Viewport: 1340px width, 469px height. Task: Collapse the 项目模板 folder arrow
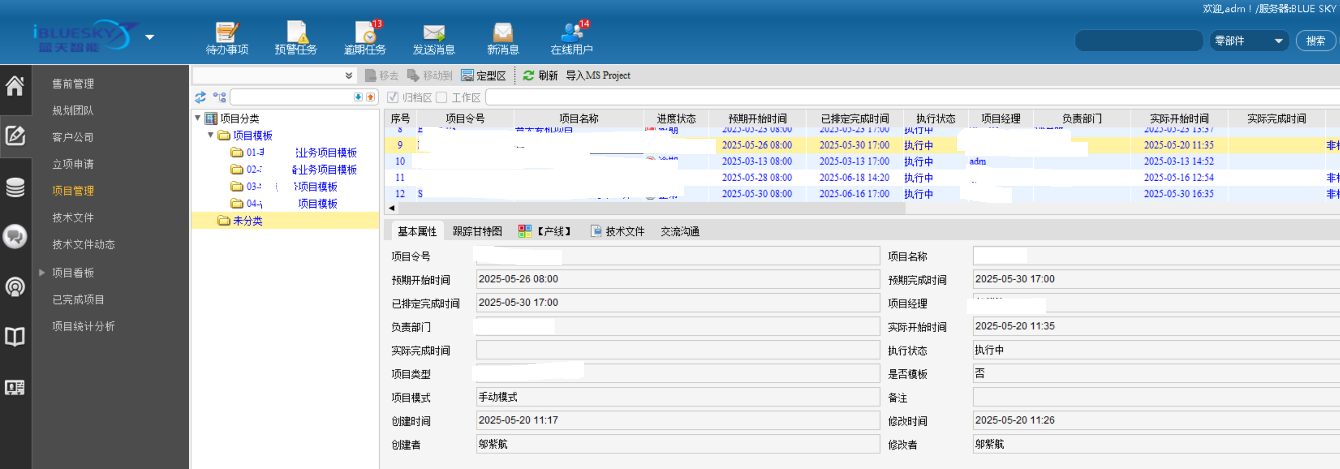(x=211, y=135)
